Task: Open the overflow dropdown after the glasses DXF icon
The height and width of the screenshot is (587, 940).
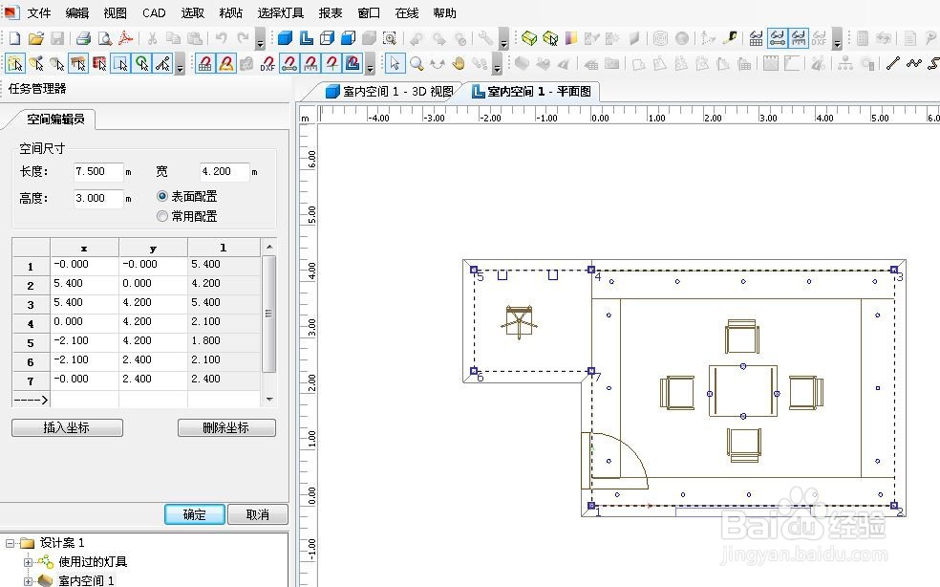Action: click(x=838, y=39)
